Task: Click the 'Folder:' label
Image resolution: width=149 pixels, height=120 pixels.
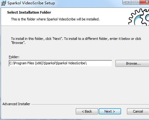Action: [14, 57]
